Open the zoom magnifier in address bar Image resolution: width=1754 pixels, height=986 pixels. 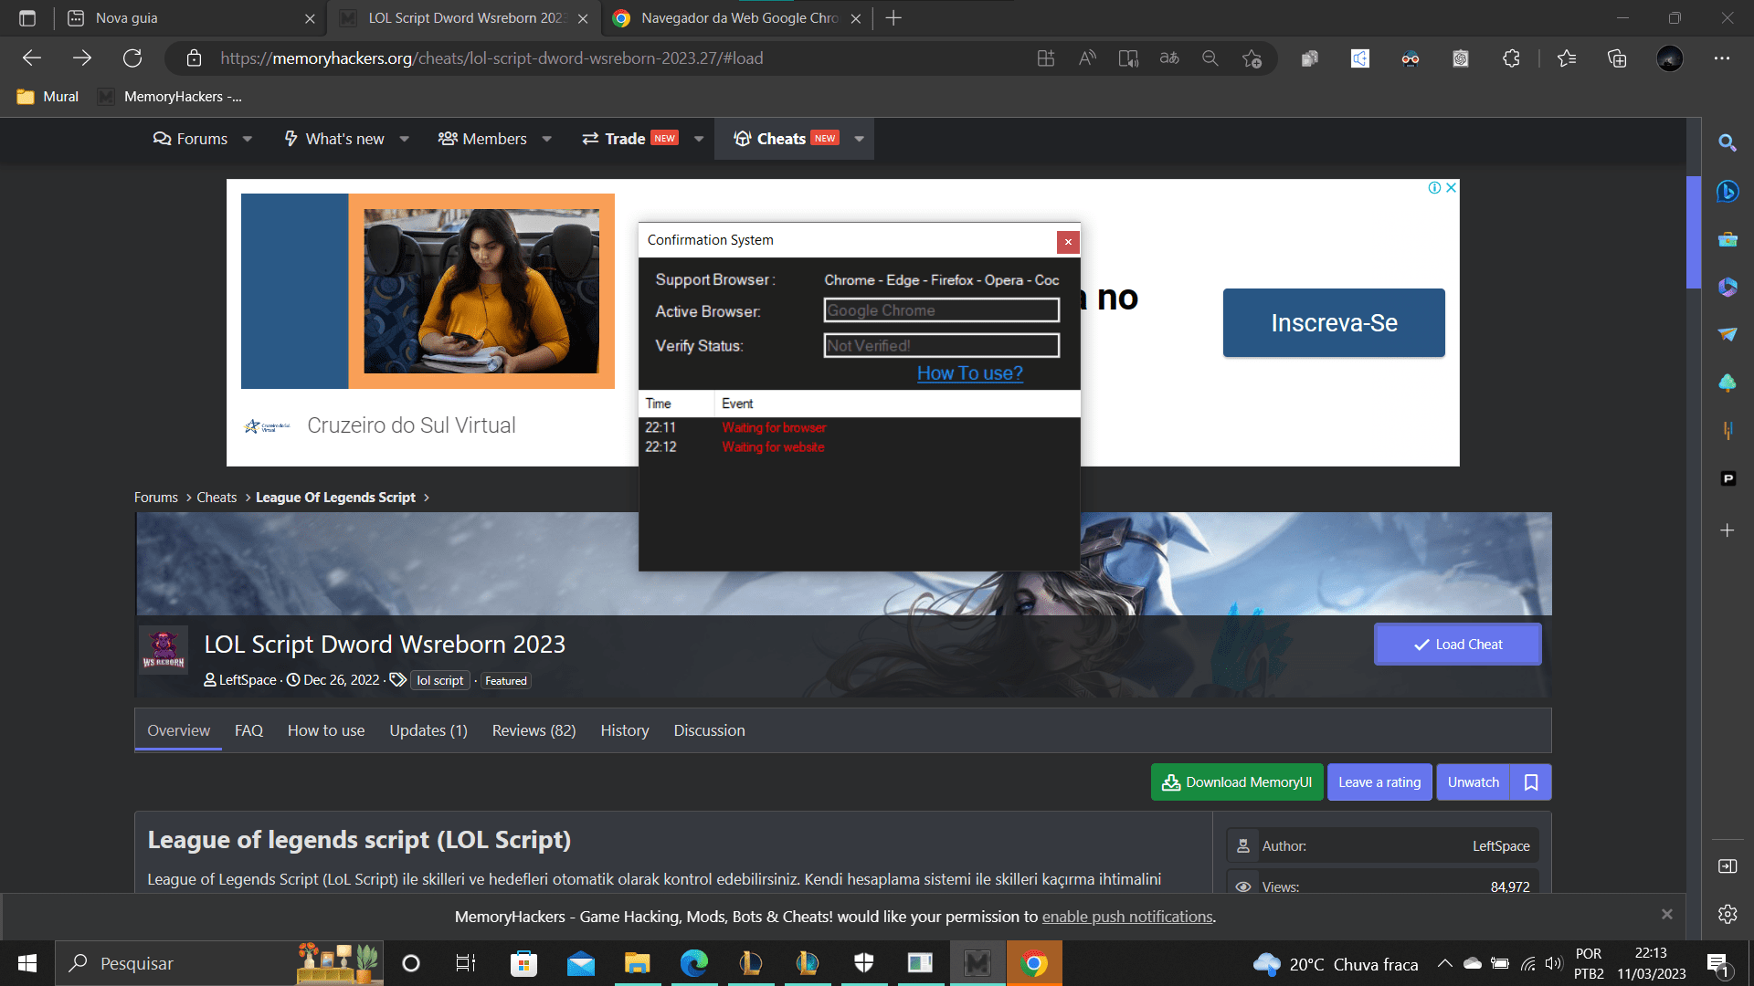[1210, 58]
